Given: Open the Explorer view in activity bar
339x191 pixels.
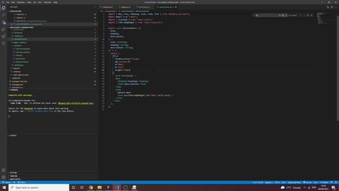Looking at the screenshot, I should [x=4, y=8].
